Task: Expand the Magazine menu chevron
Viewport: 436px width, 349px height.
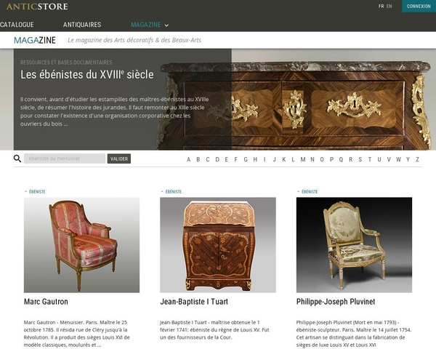Action: pos(166,25)
